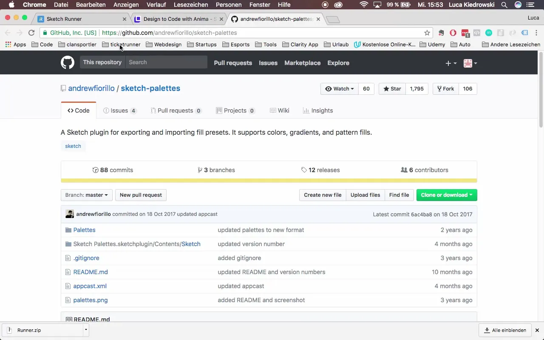Viewport: 544px width, 340px height.
Task: Open the Lesezeichen menu in menu bar
Action: coord(191,5)
